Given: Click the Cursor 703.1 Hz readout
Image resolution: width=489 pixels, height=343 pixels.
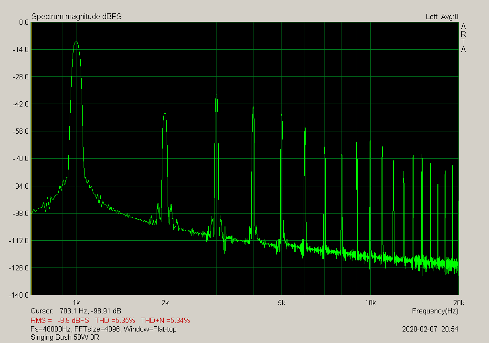Looking at the screenshot, I should pyautogui.click(x=76, y=311).
